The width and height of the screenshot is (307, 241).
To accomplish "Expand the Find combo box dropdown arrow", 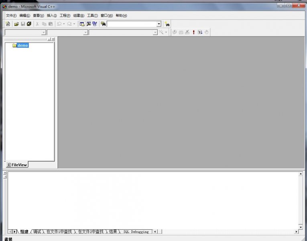I will 159,24.
